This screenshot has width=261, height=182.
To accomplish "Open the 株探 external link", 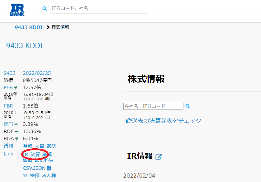I will point(35,176).
